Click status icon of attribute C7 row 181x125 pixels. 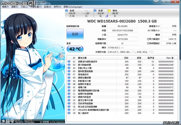(x=69, y=110)
